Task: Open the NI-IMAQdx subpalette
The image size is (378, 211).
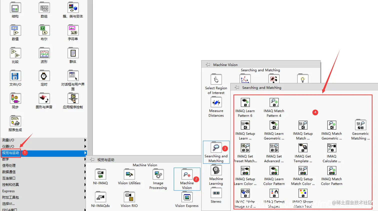Action: tap(100, 197)
